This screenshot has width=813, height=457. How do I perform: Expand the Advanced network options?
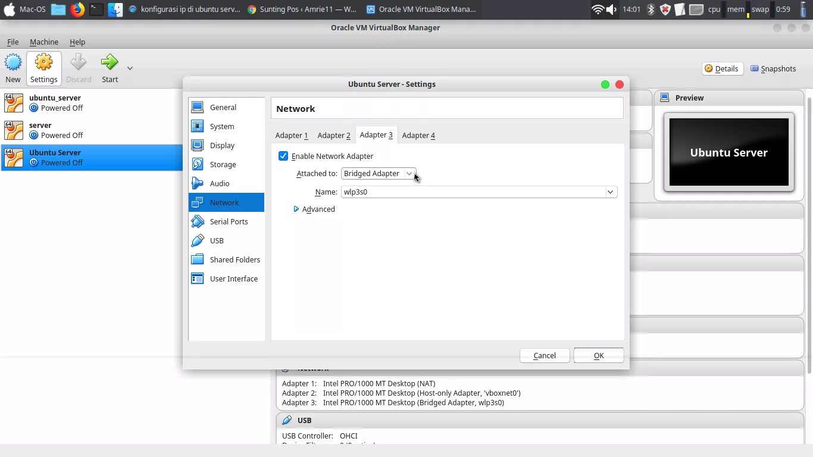tap(314, 209)
